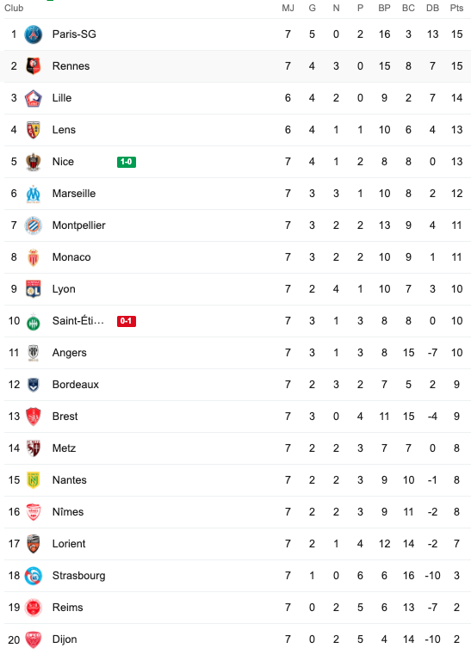This screenshot has height=661, width=471.
Task: Open the Dijon team row
Action: [238, 639]
